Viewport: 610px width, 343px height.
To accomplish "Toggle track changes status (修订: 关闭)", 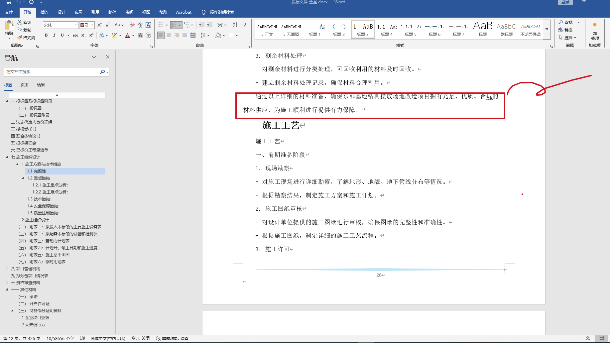I will (x=140, y=338).
